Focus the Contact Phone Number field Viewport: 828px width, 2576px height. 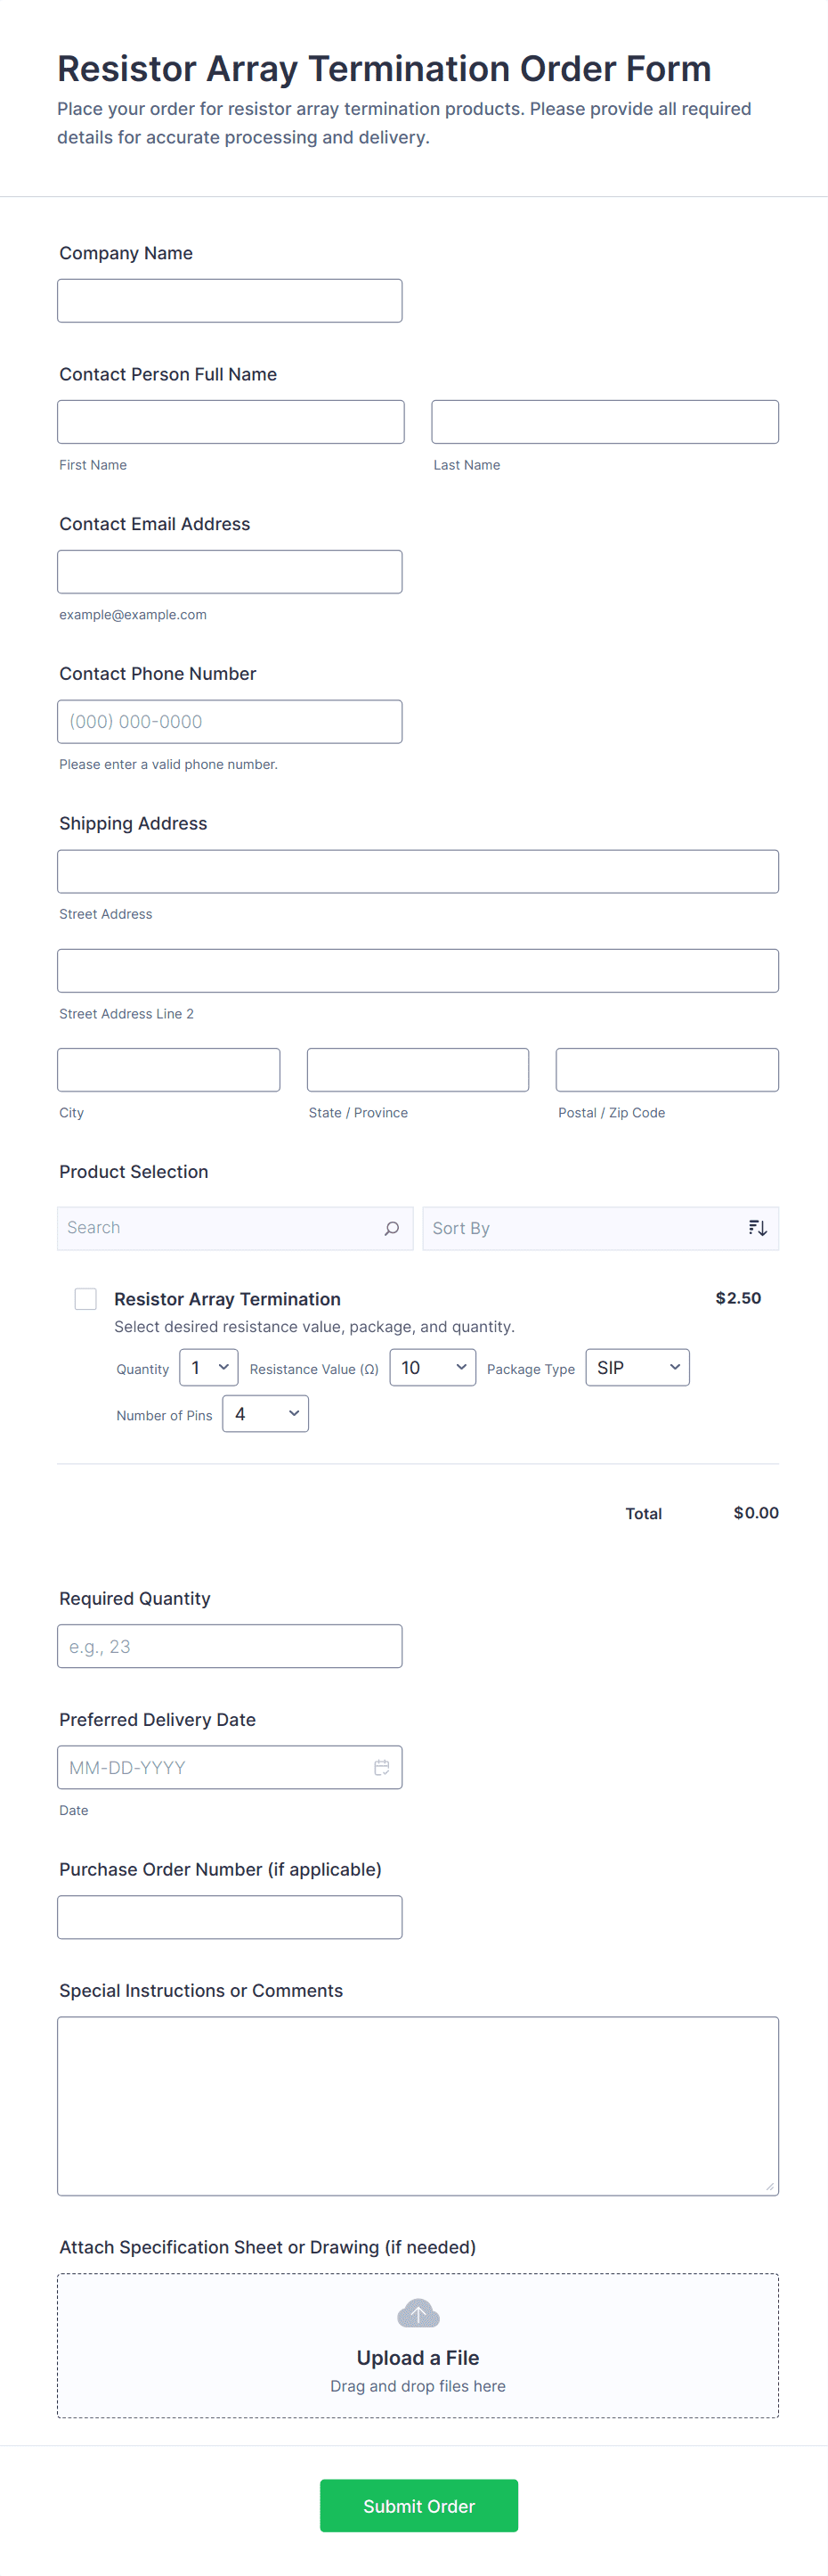230,722
